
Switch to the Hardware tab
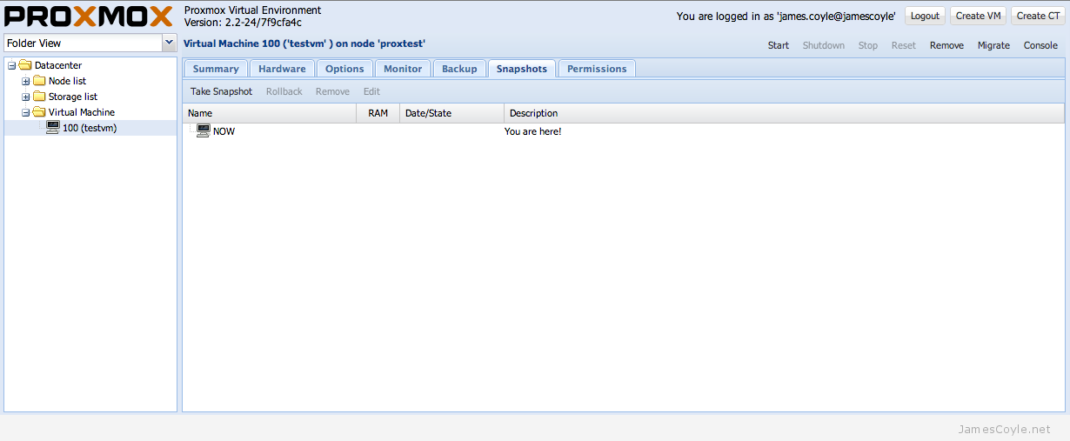tap(282, 69)
